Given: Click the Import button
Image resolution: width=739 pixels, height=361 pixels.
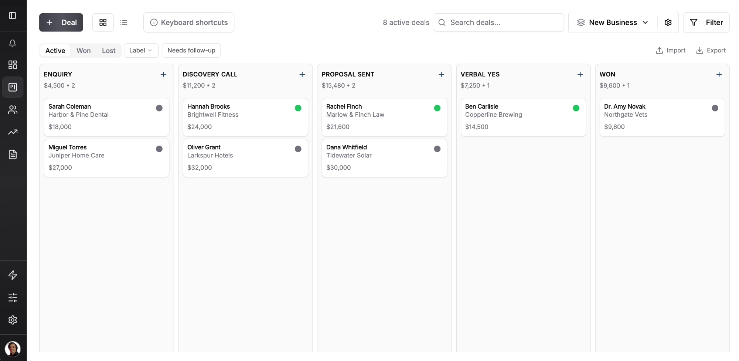Looking at the screenshot, I should point(671,51).
